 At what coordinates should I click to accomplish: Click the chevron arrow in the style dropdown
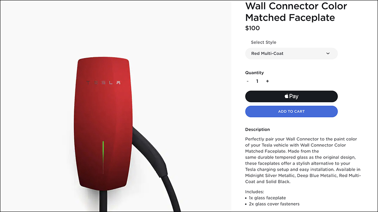point(328,53)
